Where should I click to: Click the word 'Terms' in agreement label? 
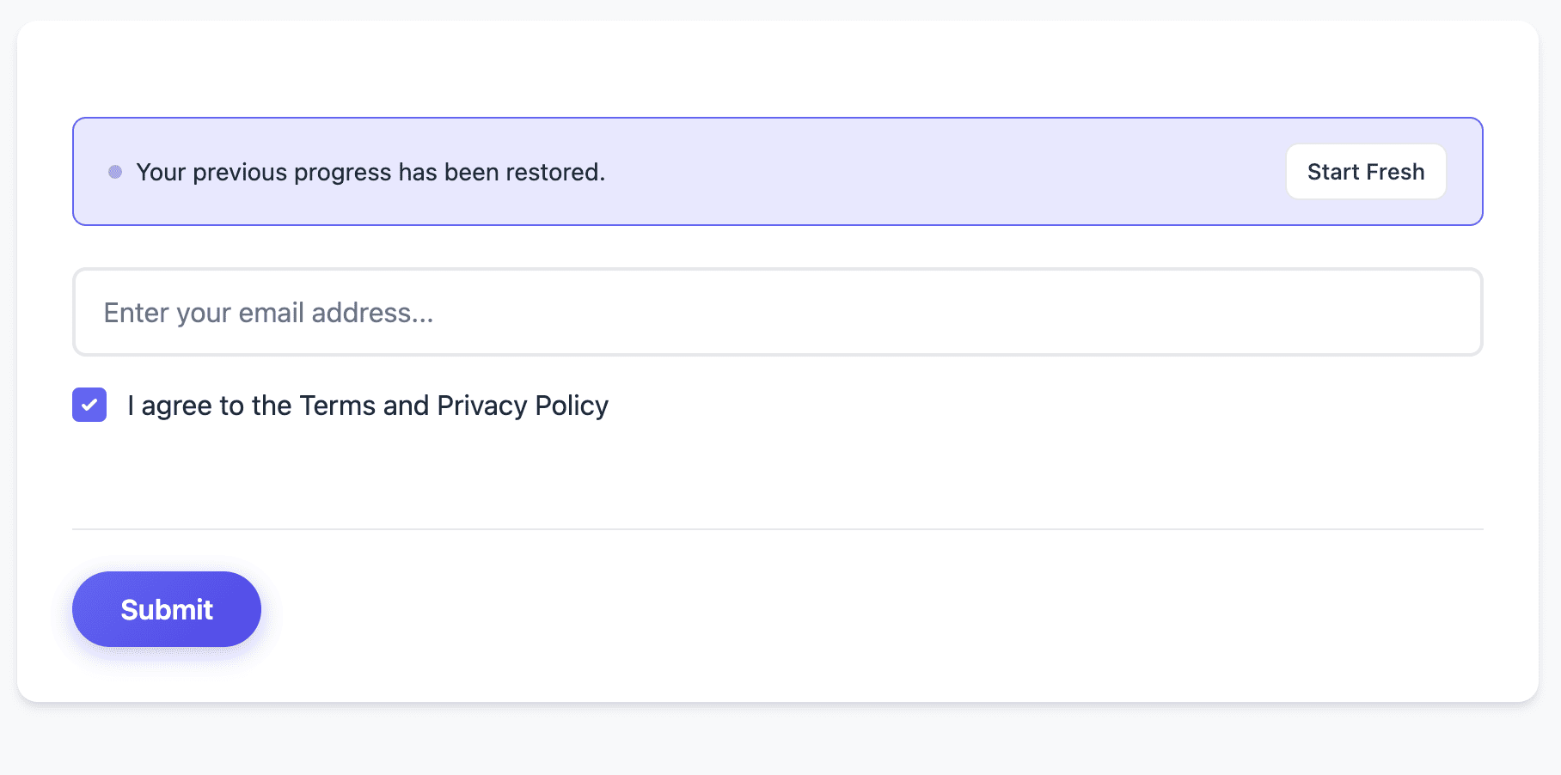tap(337, 406)
